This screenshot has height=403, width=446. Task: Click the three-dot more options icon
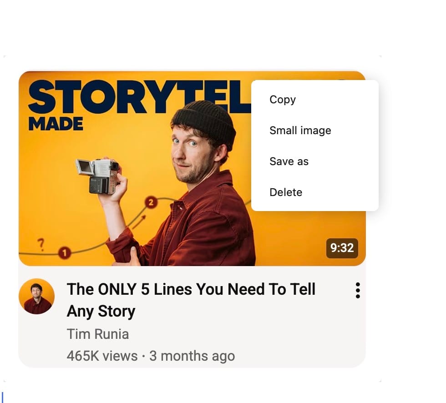tap(358, 290)
